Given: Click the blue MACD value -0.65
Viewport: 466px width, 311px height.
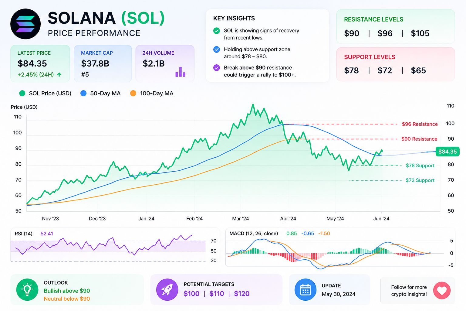Looking at the screenshot, I should point(308,234).
